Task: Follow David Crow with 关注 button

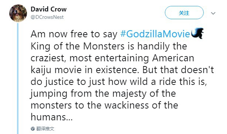Action: point(184,13)
